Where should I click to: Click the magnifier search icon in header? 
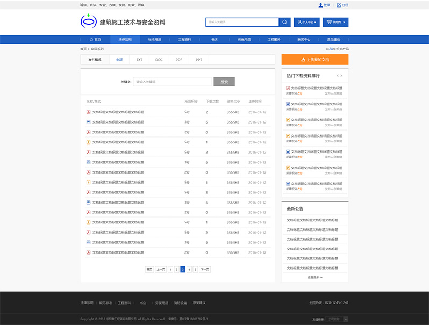click(x=284, y=22)
